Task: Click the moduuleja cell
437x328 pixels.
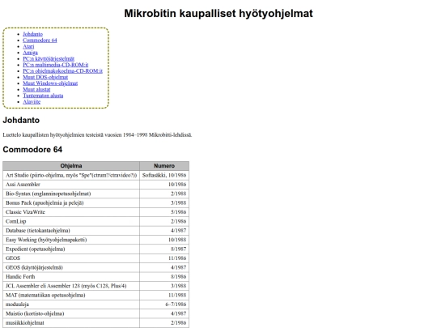Action: click(71, 304)
